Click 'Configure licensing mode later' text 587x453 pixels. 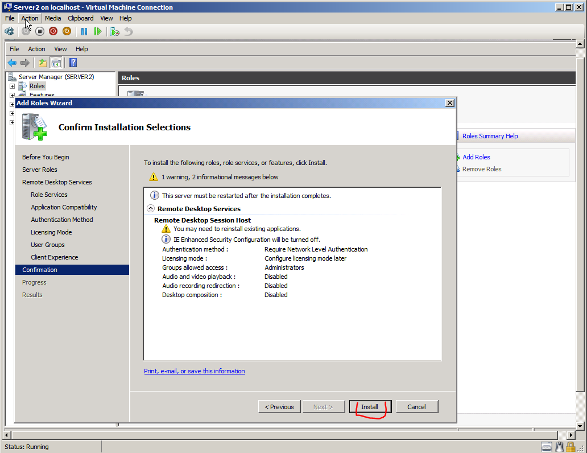(305, 258)
